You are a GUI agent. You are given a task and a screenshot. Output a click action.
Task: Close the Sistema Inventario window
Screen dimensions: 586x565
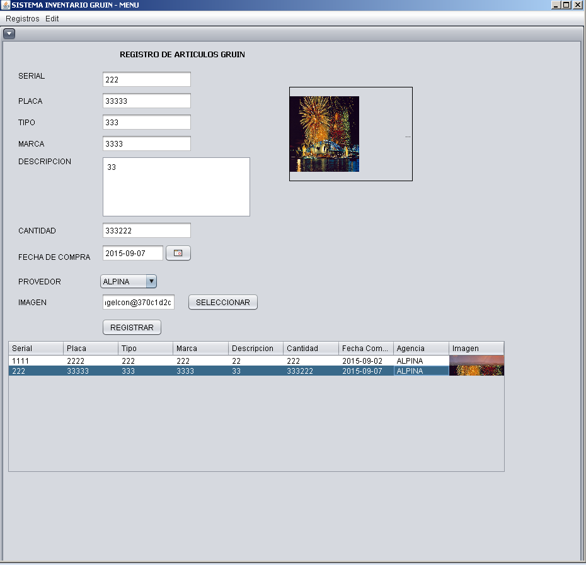coord(577,5)
